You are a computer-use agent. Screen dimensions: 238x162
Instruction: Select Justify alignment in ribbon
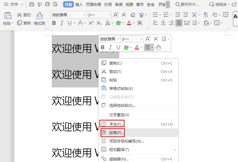pos(179,23)
